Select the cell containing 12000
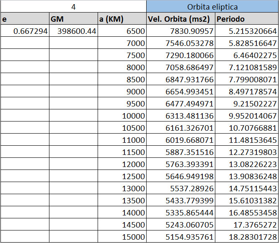Image resolution: width=279 pixels, height=243 pixels. (x=122, y=164)
